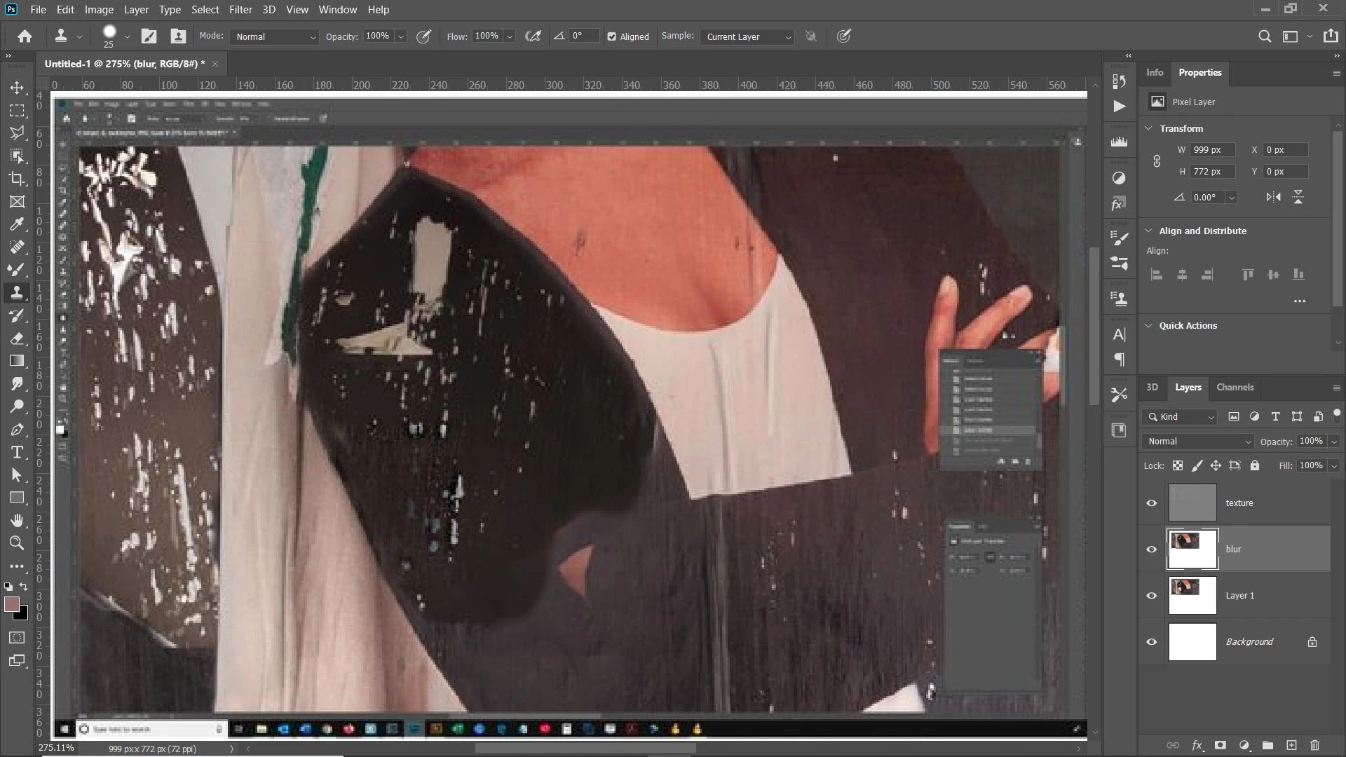Open the Filter menu
1346x757 pixels.
[240, 10]
